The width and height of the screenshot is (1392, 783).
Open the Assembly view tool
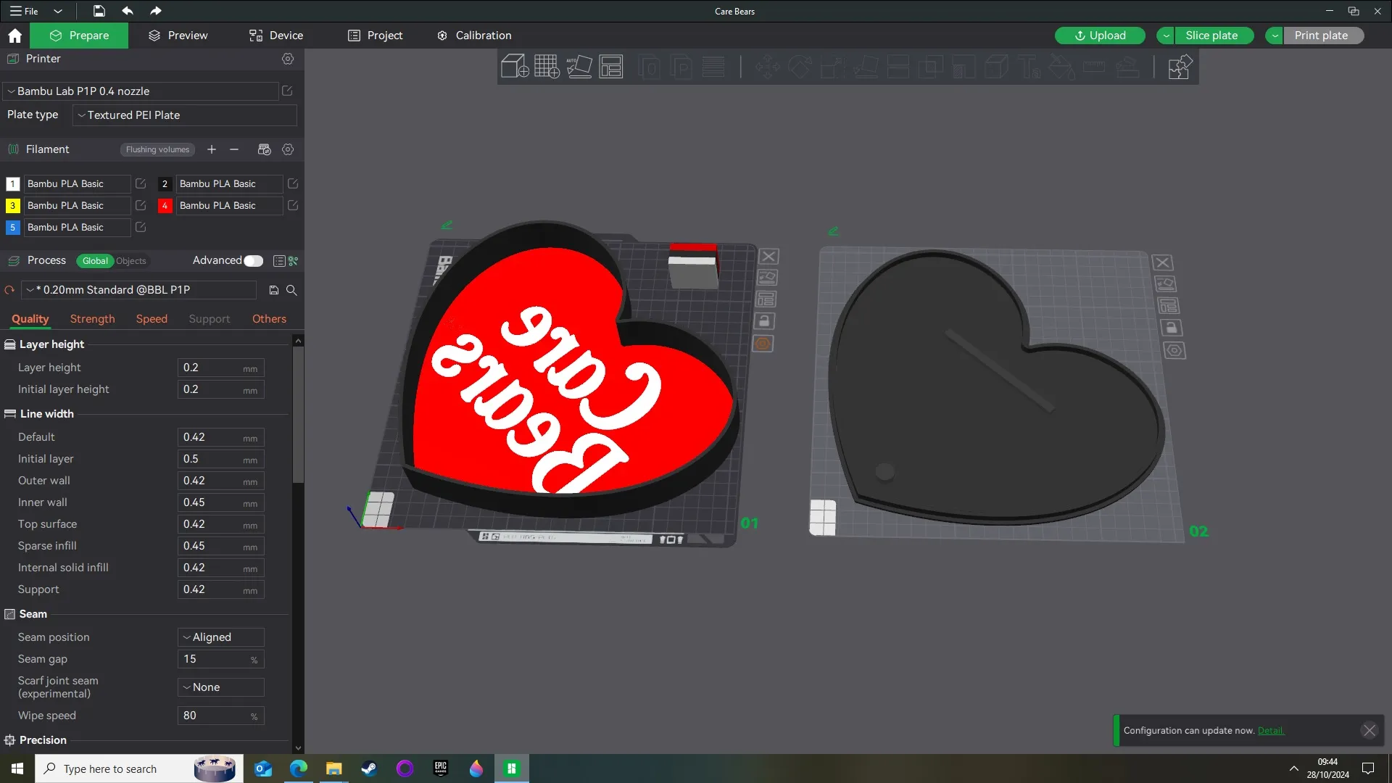pos(1180,67)
